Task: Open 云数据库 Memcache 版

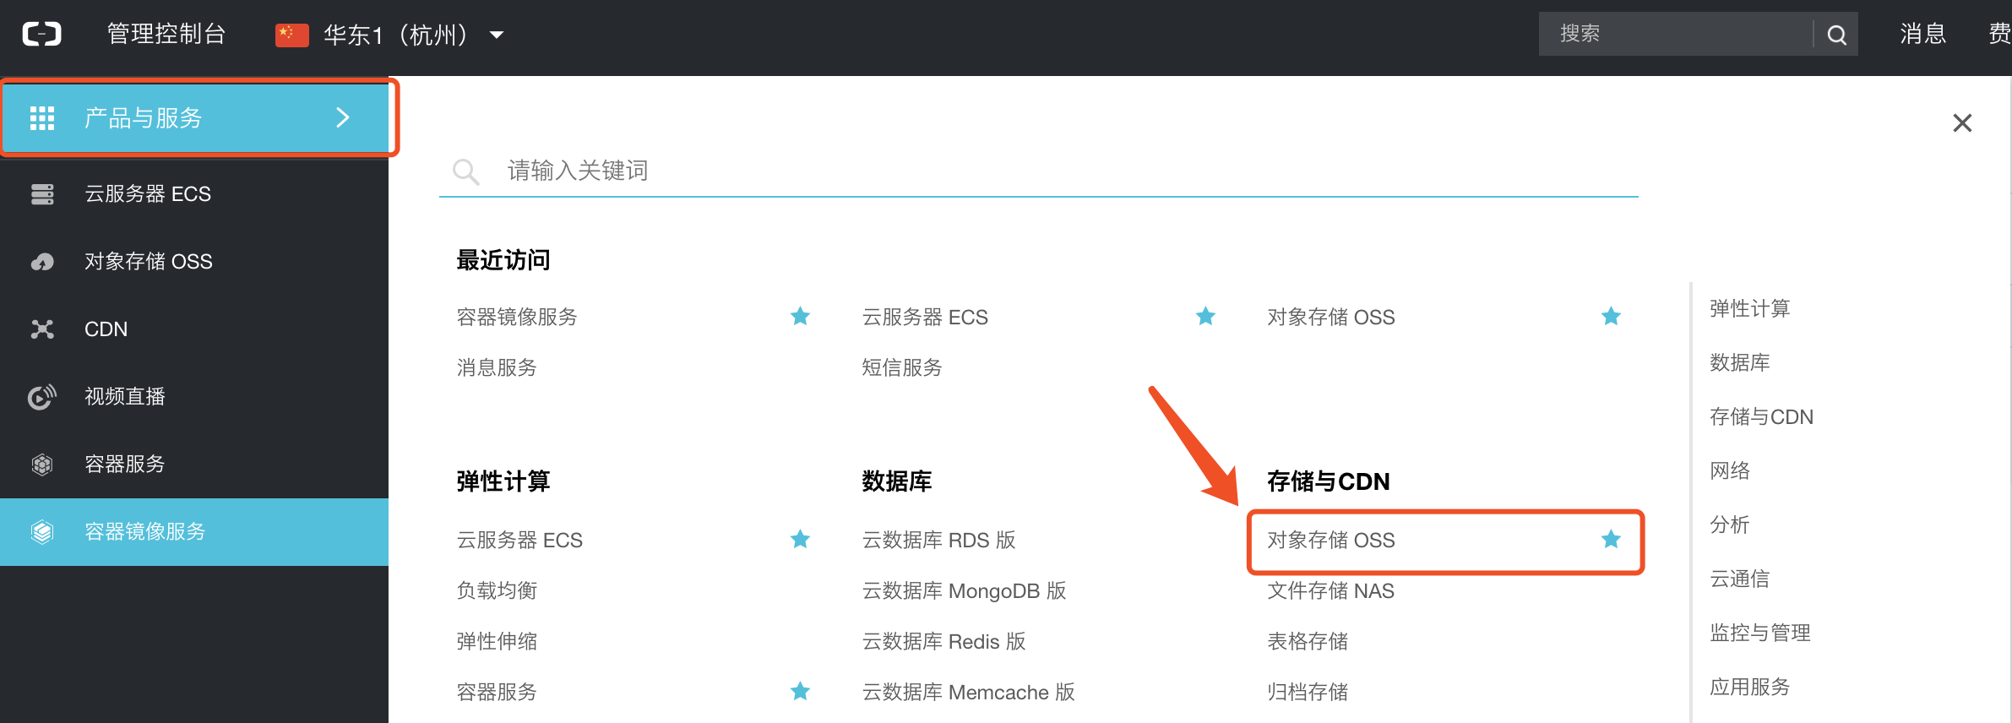Action: (968, 692)
